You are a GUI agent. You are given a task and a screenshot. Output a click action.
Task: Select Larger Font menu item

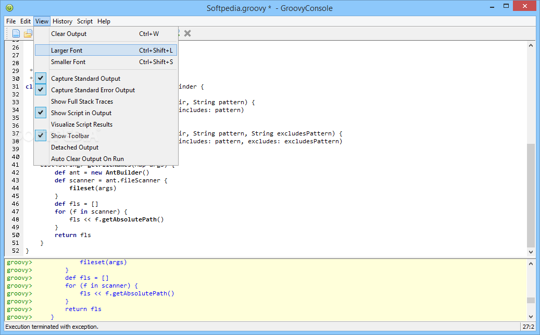point(106,51)
